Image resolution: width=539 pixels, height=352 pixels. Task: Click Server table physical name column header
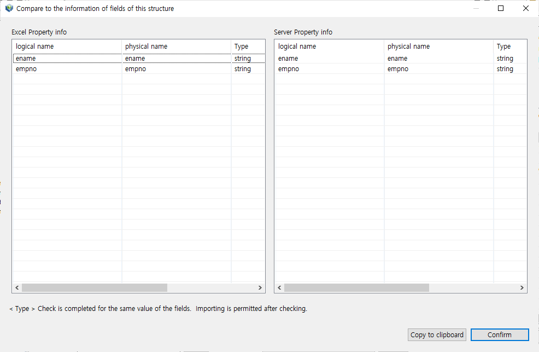(x=438, y=47)
